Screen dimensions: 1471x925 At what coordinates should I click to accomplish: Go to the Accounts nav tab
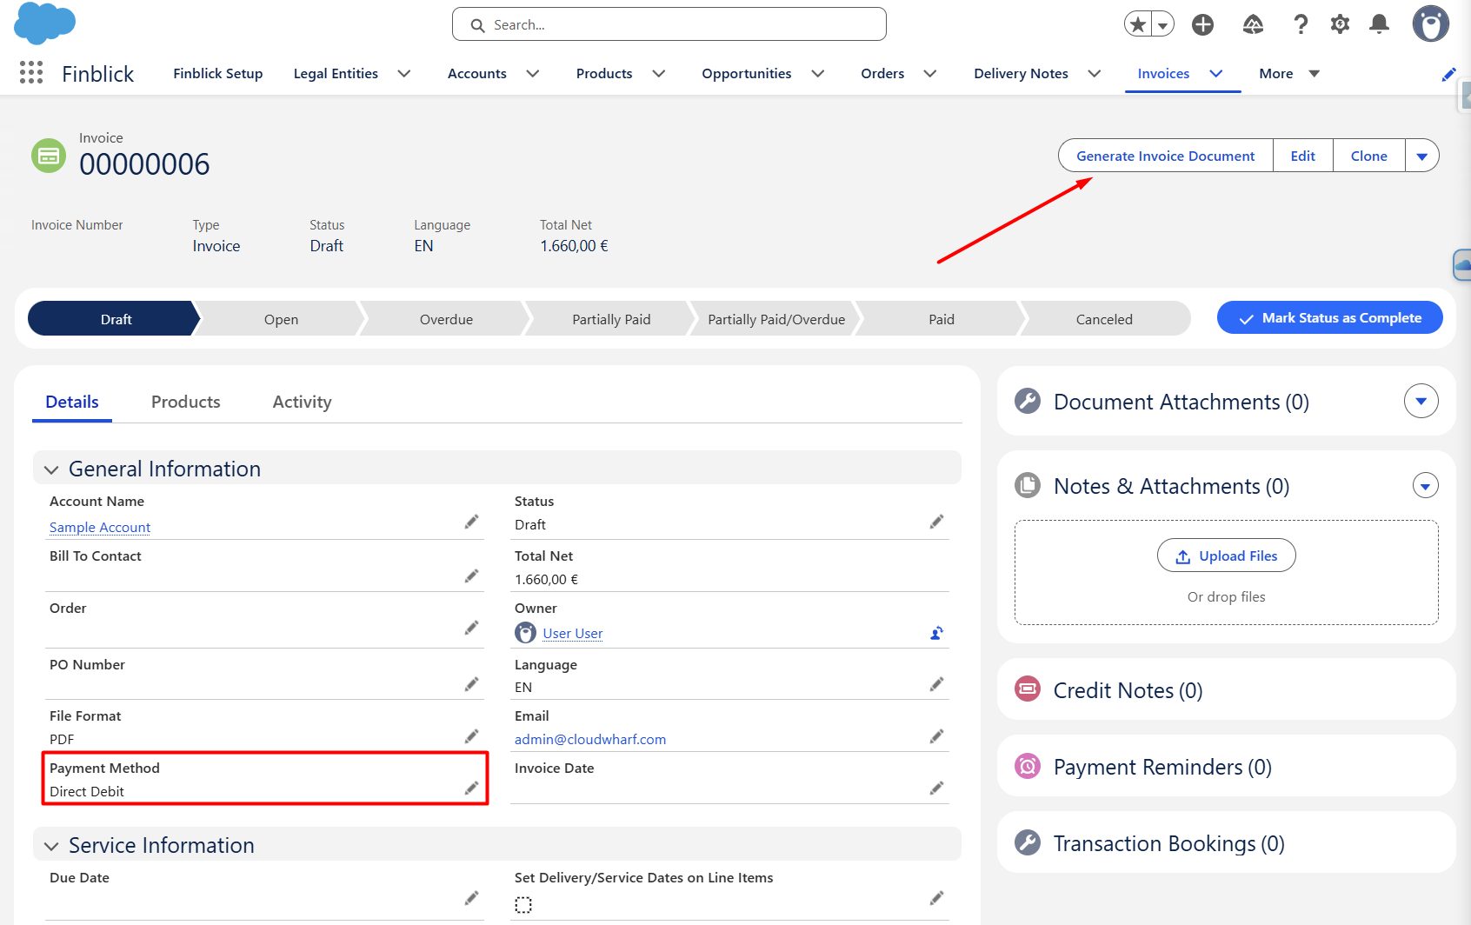(x=477, y=74)
